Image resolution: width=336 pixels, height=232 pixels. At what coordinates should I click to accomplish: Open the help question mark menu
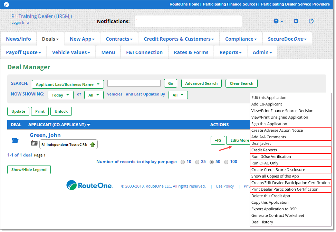(x=278, y=21)
